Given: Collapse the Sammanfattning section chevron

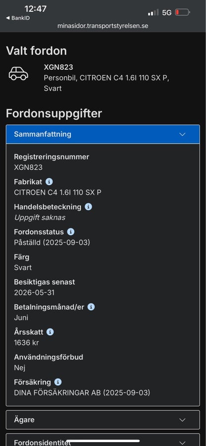Looking at the screenshot, I should click(182, 134).
